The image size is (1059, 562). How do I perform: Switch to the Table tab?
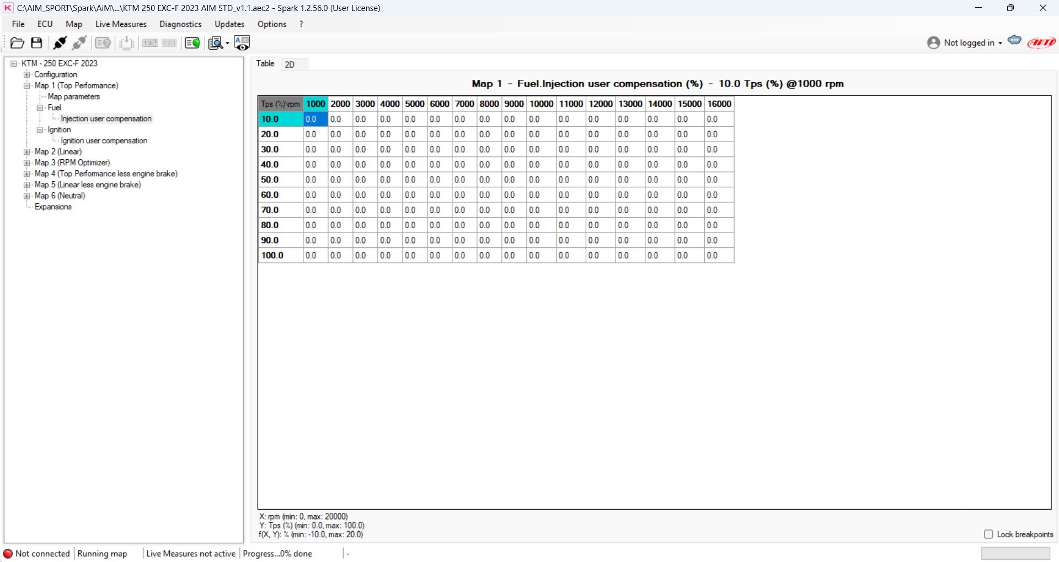(x=265, y=64)
